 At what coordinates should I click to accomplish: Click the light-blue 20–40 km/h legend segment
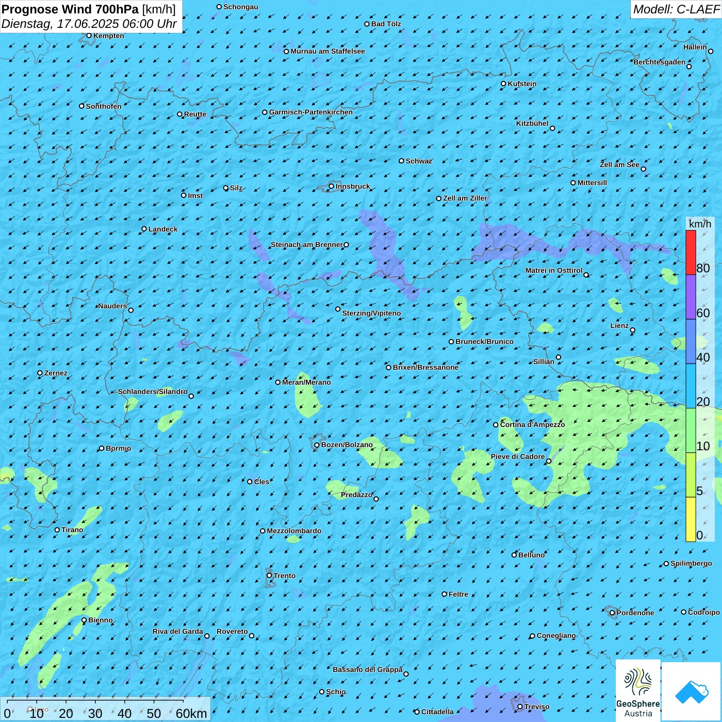tap(691, 386)
